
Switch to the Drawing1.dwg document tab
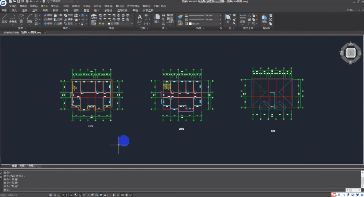[11, 32]
